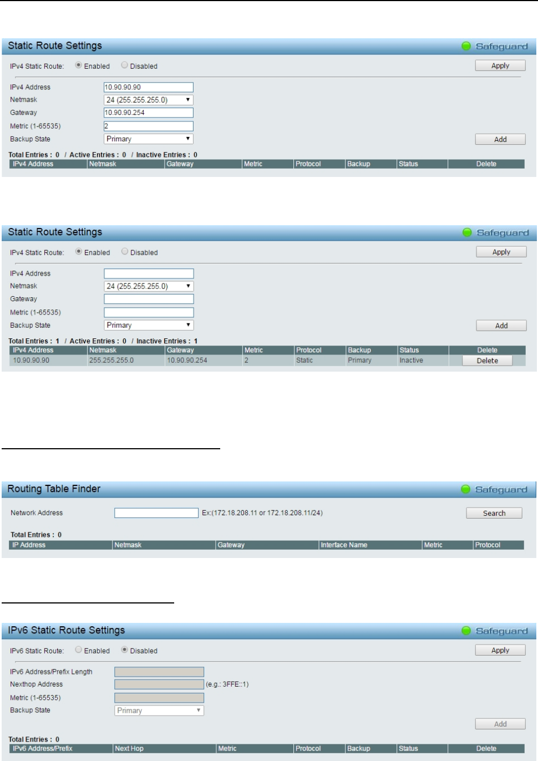Click the Safeguard icon in Routing Table Finder
Viewport: 538px width, 761px height.
pyautogui.click(x=466, y=489)
